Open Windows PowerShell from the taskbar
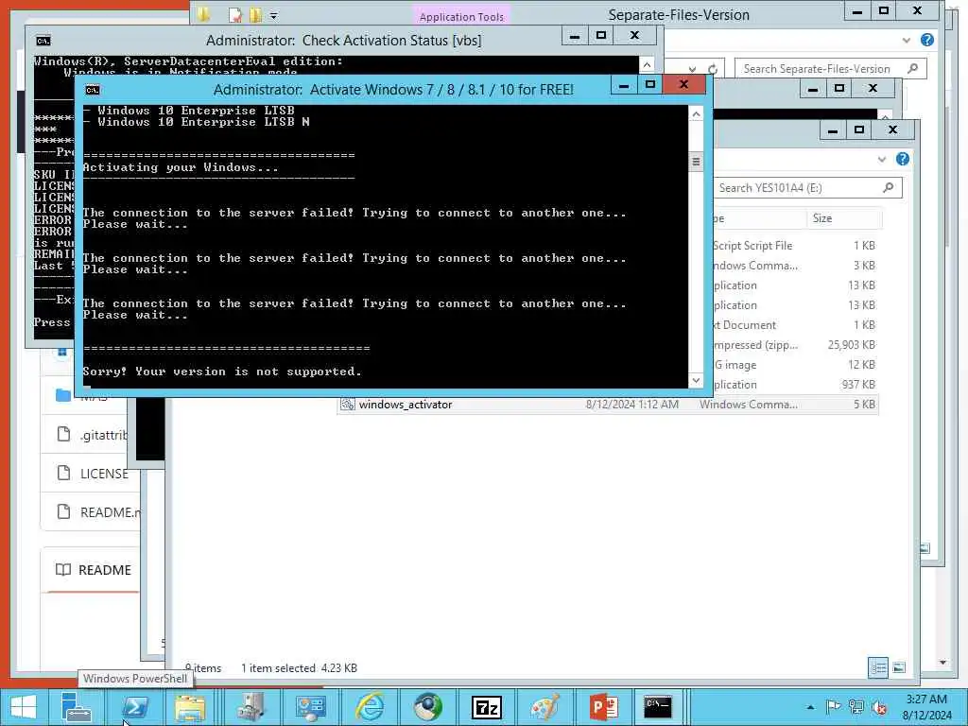 pos(134,707)
